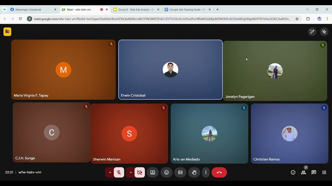
Task: Click the yellow captions-off badge at top left
Action: [x=7, y=32]
